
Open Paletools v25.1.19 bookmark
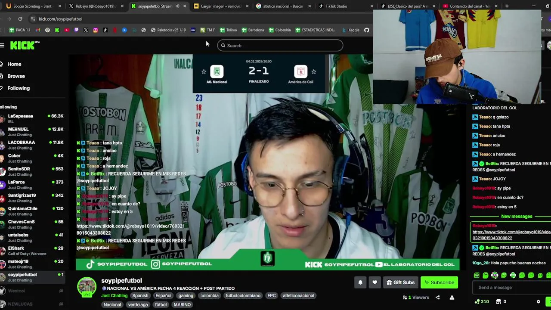coord(168,30)
